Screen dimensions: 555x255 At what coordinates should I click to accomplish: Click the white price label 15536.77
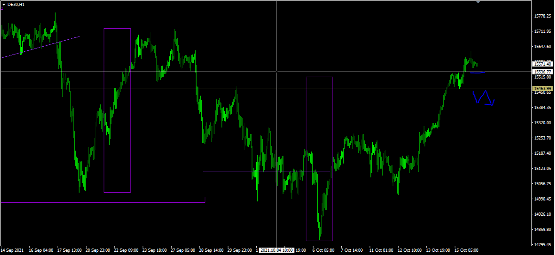coord(542,72)
